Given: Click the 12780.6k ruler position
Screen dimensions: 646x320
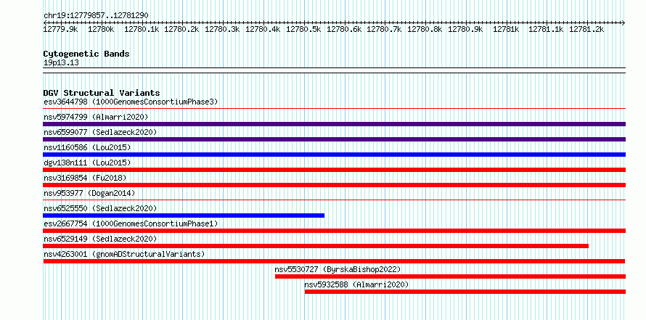Looking at the screenshot, I should click(x=344, y=29).
